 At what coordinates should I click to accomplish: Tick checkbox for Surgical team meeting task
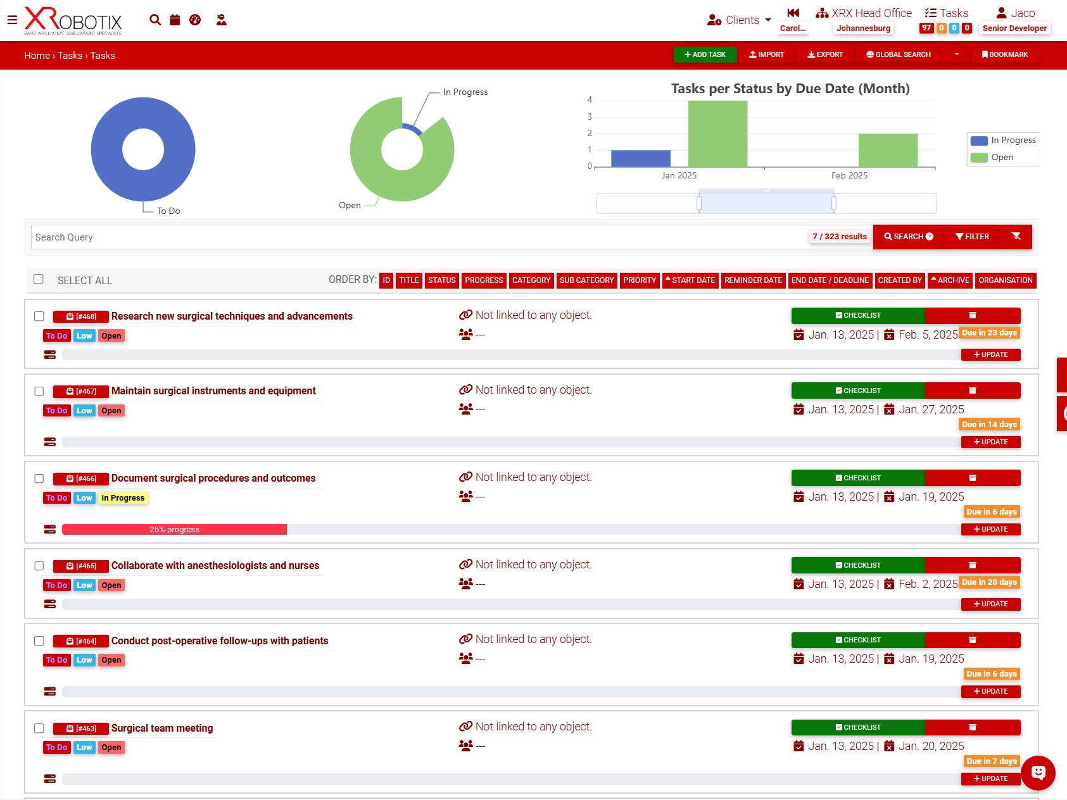coord(39,728)
